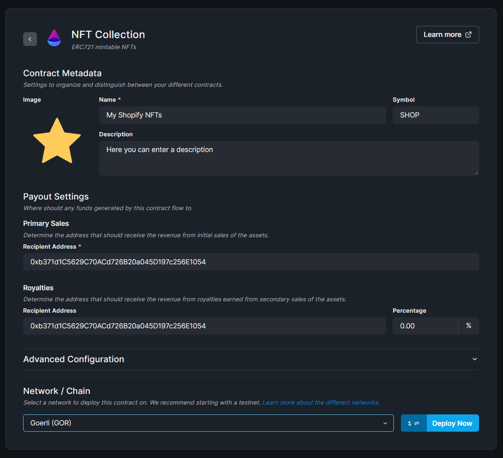Click the NFT Collection logo icon

(54, 38)
